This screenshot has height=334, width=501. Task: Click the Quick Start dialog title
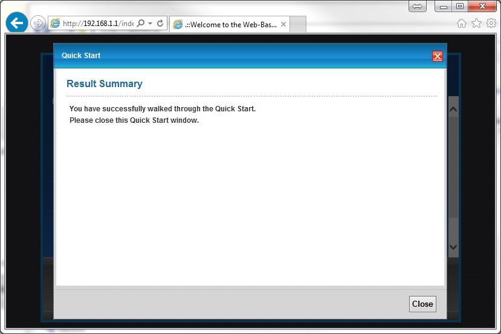pyautogui.click(x=81, y=56)
